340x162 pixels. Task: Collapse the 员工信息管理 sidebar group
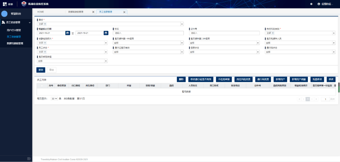click(30, 22)
